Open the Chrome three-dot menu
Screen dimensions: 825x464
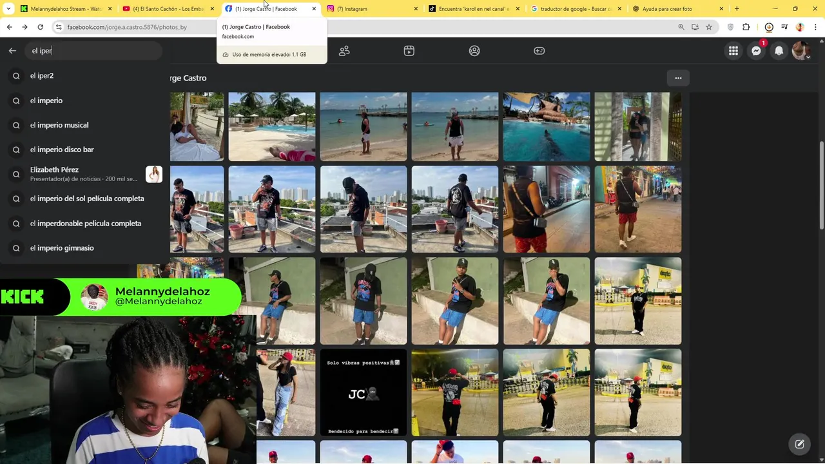815,27
